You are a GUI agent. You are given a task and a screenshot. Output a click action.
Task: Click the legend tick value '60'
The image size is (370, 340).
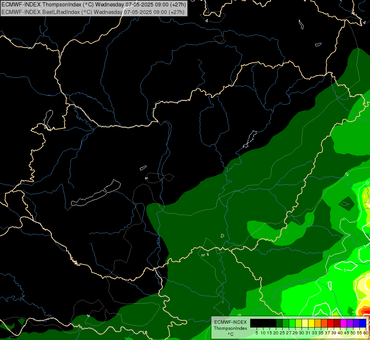[366, 333]
